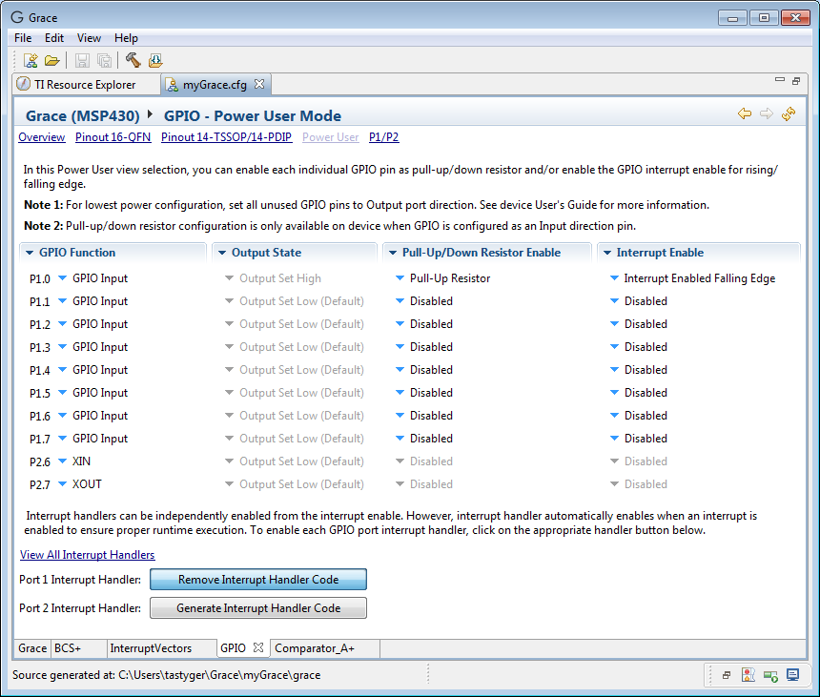The width and height of the screenshot is (820, 697).
Task: Click the Back arrow navigation icon
Action: coord(745,114)
